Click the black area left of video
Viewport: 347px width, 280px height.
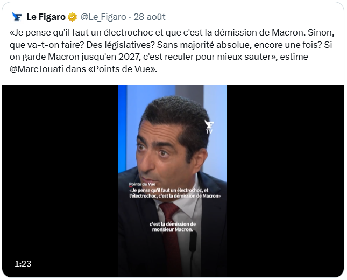pos(60,180)
